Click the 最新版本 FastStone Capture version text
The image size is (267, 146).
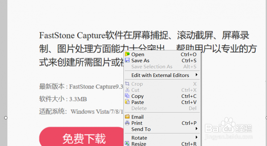[x=81, y=86]
